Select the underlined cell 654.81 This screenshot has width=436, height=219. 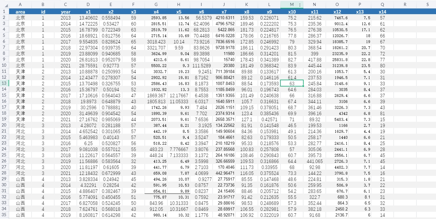point(156,191)
